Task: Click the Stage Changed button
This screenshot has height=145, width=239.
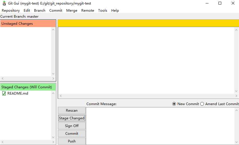Action: [x=72, y=118]
